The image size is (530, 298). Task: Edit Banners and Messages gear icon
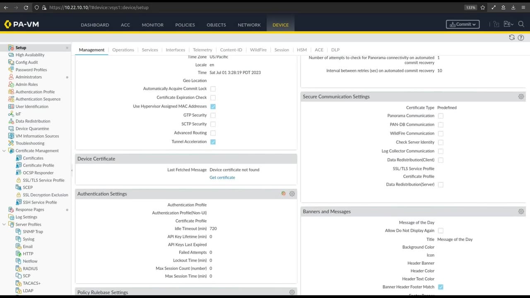pos(521,211)
